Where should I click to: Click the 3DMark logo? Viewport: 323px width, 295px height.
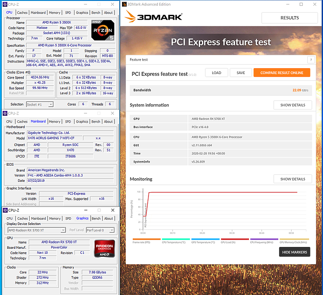coord(153,17)
